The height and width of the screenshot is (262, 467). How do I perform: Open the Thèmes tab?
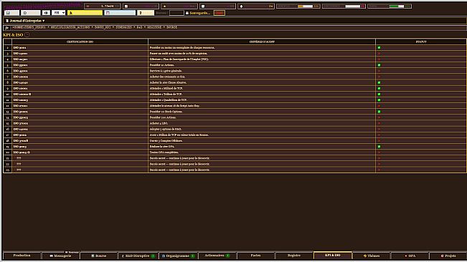coord(372,256)
